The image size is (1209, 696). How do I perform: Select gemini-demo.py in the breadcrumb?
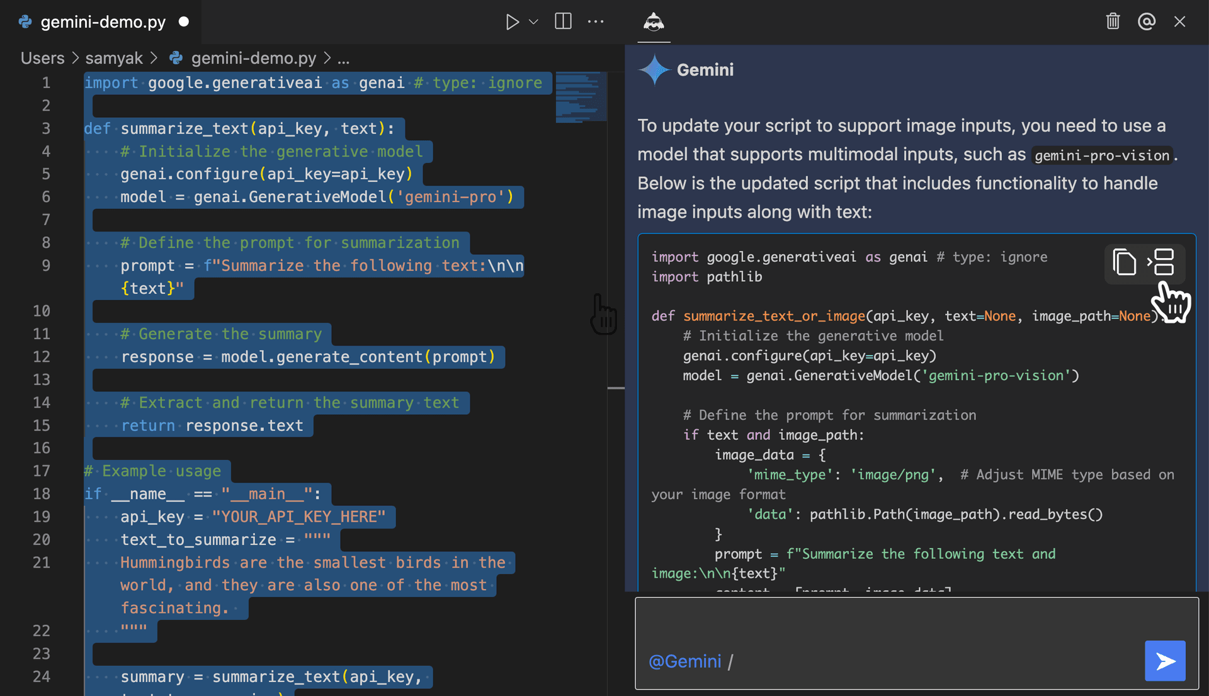254,58
